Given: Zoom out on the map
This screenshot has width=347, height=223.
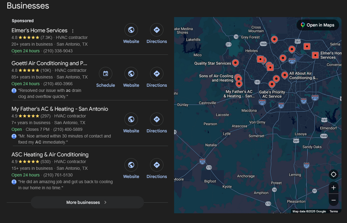Looking at the screenshot, I should pyautogui.click(x=334, y=200).
